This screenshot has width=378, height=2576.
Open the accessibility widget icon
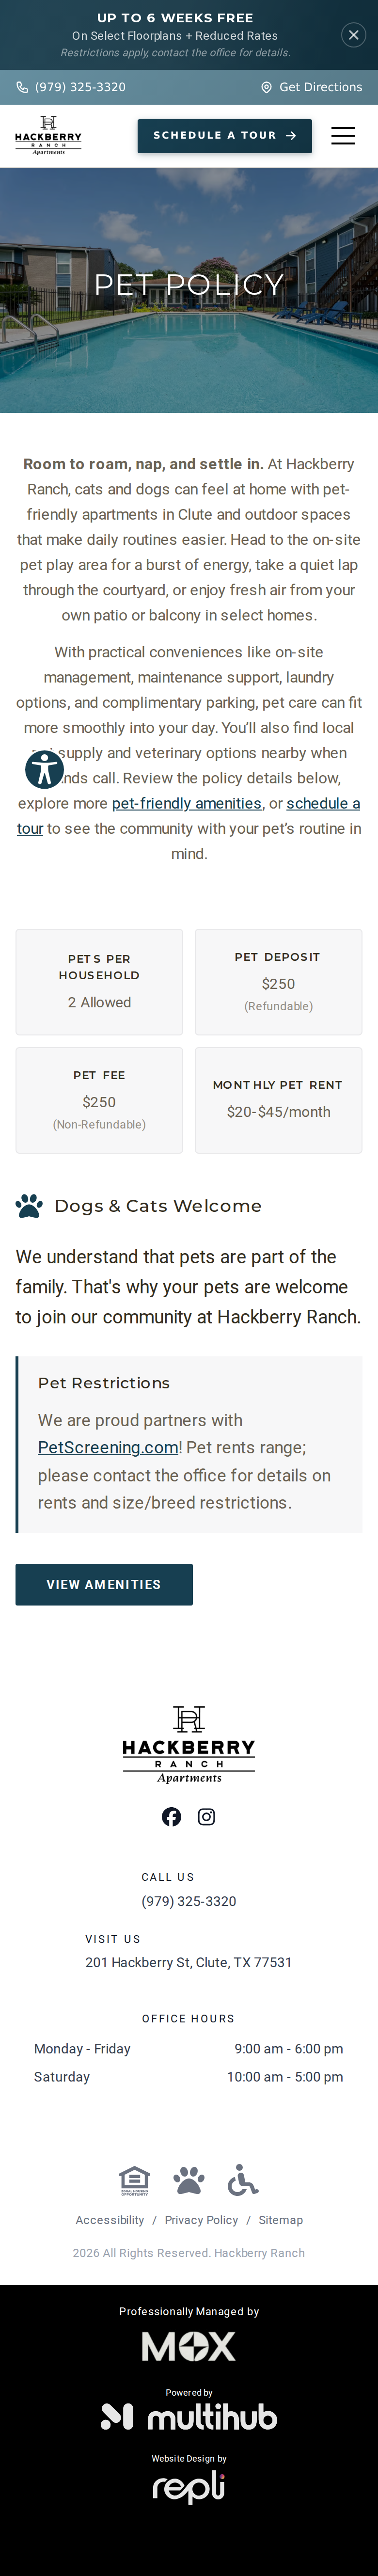[44, 769]
